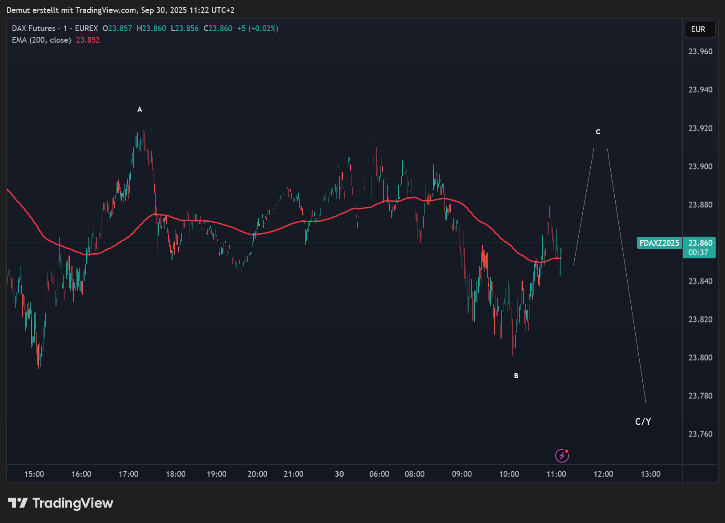Click the current price 23.860 axis tag
This screenshot has height=523, width=725.
coord(700,243)
